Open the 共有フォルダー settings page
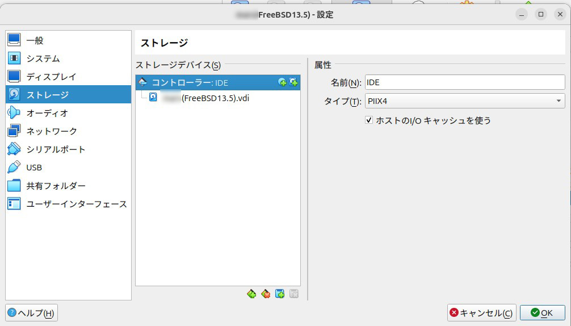The image size is (571, 326). 68,186
